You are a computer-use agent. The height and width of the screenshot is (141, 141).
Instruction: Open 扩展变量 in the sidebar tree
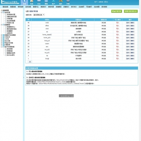[x=10, y=19]
